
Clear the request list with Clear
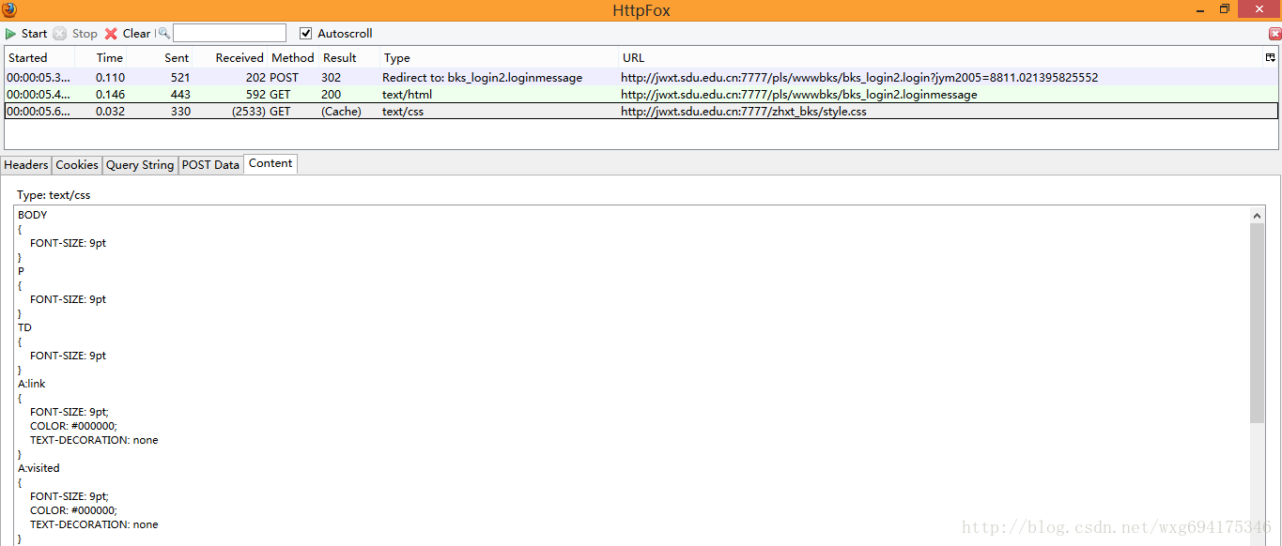[x=127, y=33]
